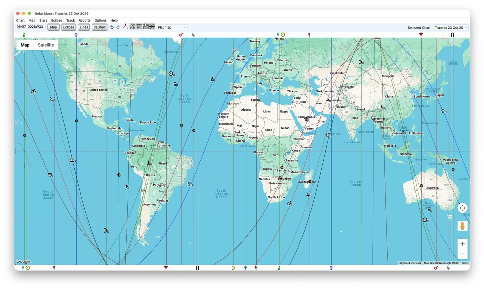
Task: Click the coordinates field showing 16N17 0028W33
Action: (x=30, y=27)
